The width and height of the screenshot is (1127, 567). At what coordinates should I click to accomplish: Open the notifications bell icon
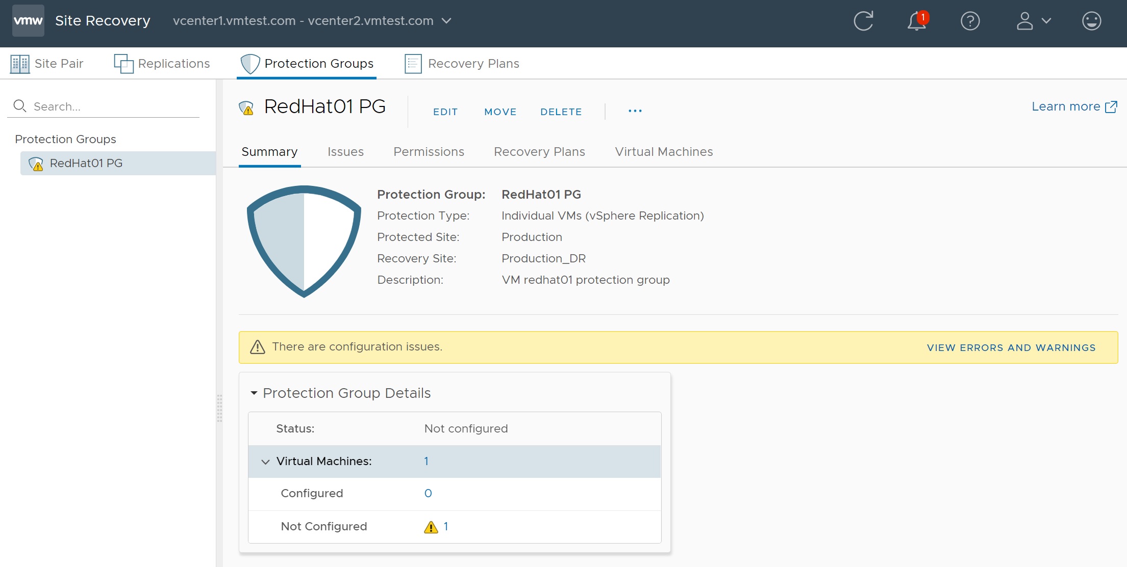(917, 21)
